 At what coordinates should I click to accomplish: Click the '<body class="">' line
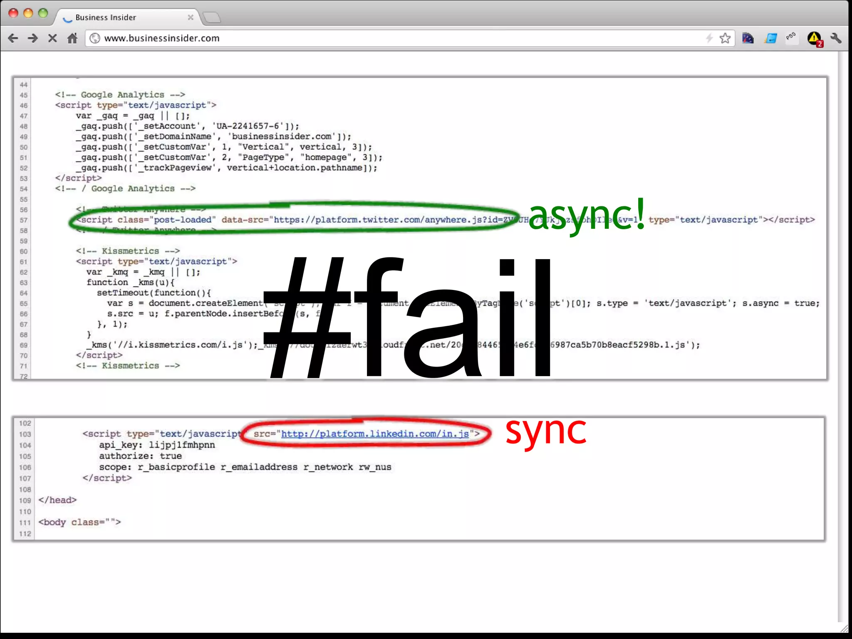click(x=79, y=522)
